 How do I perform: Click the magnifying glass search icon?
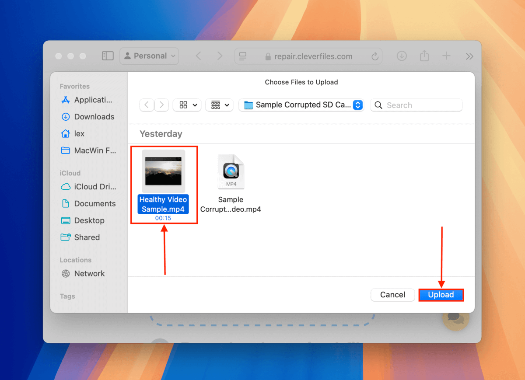378,105
